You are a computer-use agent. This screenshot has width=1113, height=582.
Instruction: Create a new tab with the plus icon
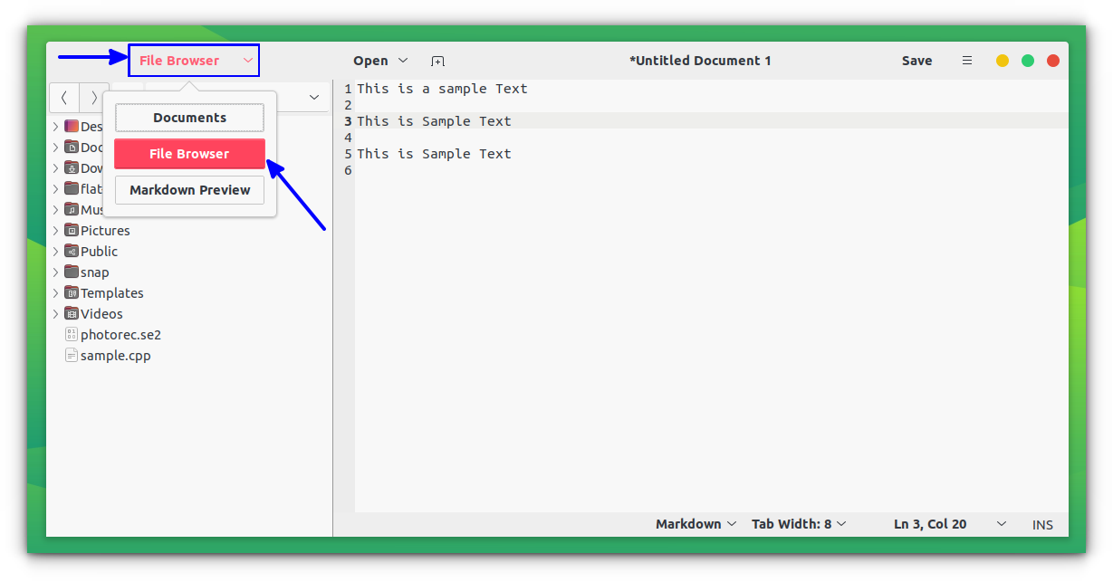point(438,61)
